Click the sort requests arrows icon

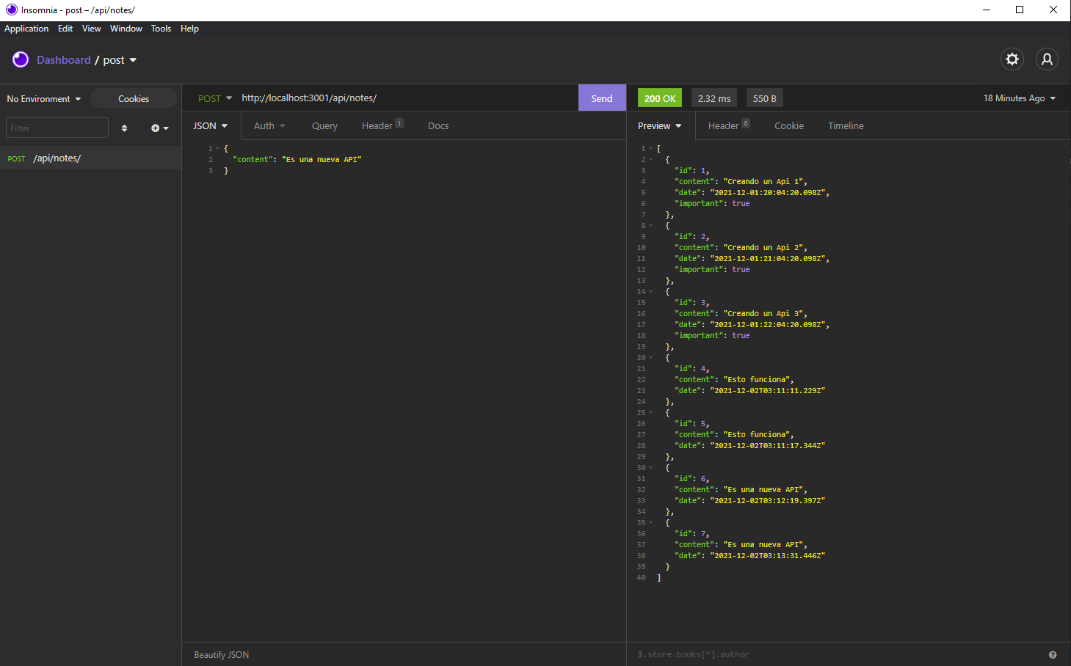pyautogui.click(x=124, y=128)
